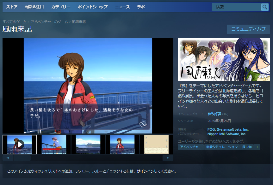273x185 pixels.
Task: Click the game header capsule image
Action: point(224,59)
